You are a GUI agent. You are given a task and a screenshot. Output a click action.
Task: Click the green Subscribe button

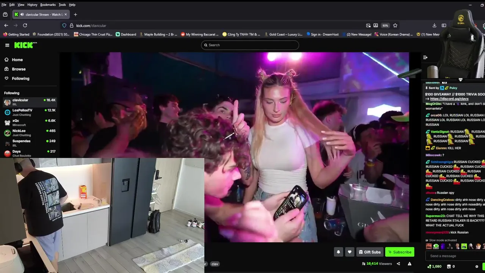(x=400, y=252)
